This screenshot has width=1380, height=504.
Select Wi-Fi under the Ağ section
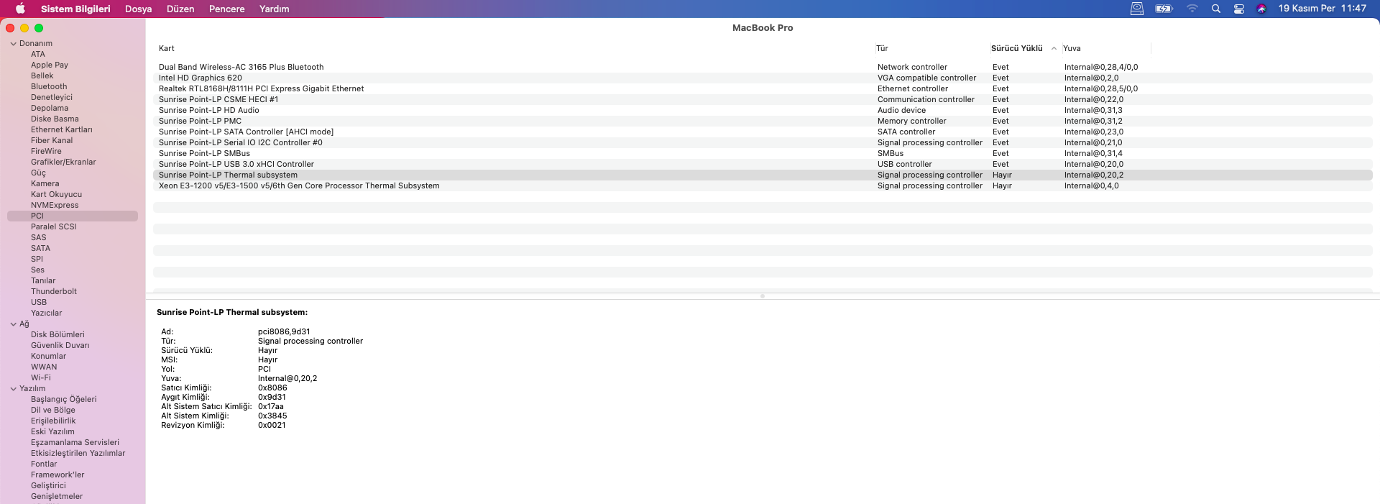(x=41, y=378)
